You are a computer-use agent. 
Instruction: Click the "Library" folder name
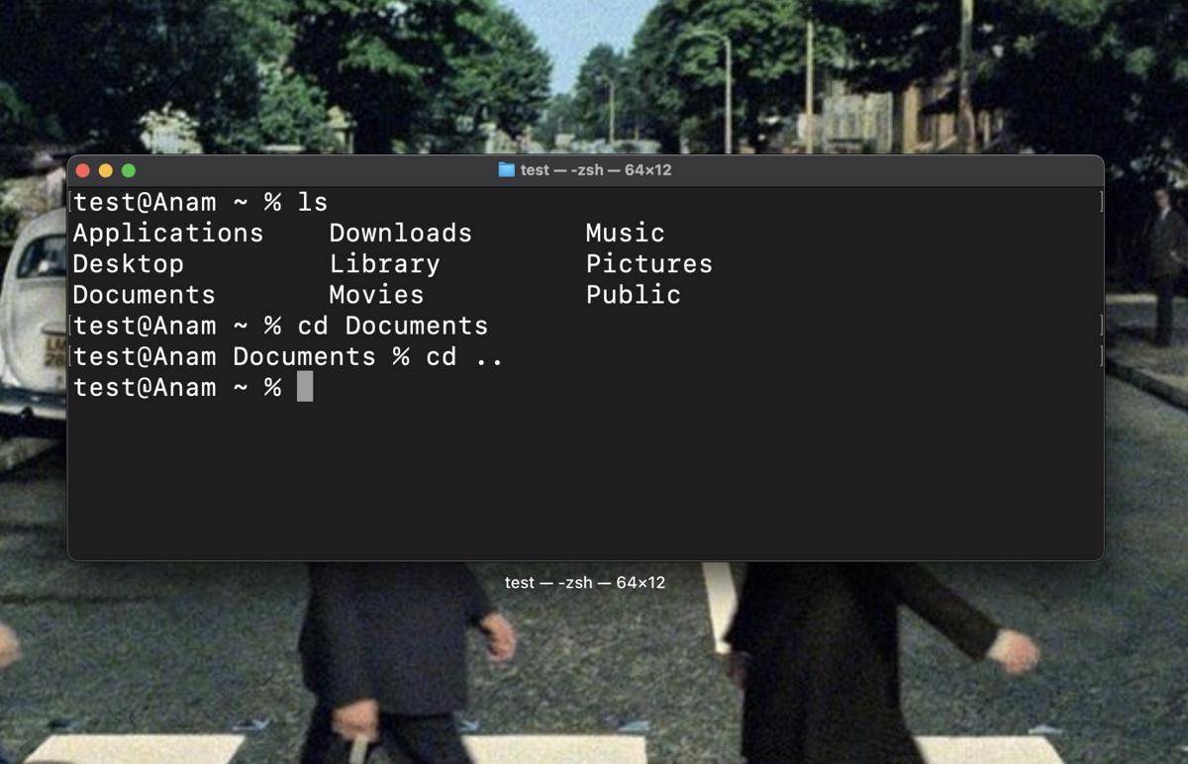coord(384,264)
